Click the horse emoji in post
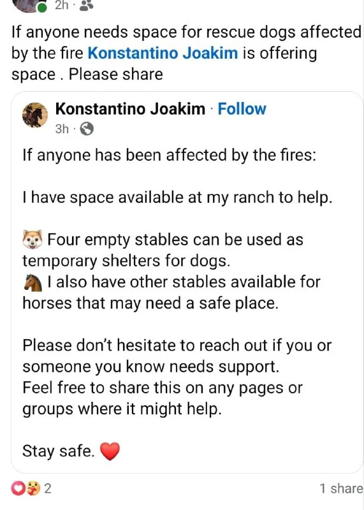This screenshot has width=364, height=510. coord(33,282)
